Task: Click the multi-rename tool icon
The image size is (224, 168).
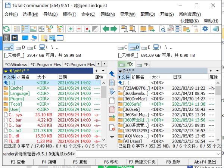Action: coord(178,29)
